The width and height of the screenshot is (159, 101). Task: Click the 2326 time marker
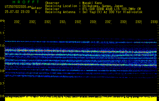pos(93,22)
